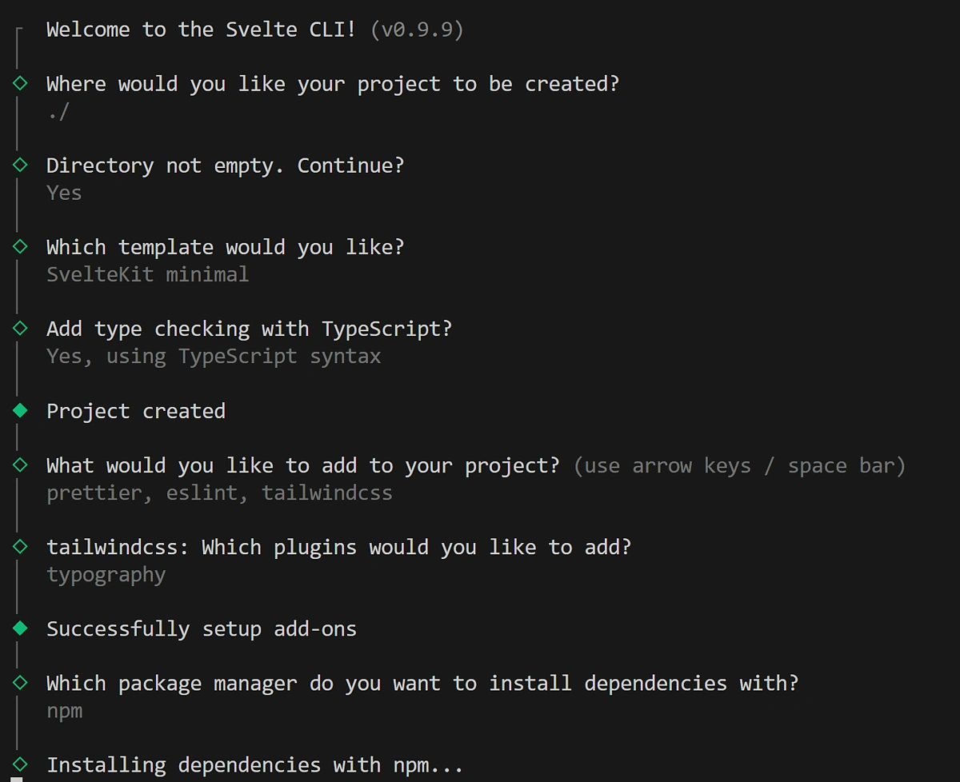Click the filled diamond beside "Successfully setup add-ons"
Image resolution: width=960 pixels, height=782 pixels.
[x=20, y=628]
